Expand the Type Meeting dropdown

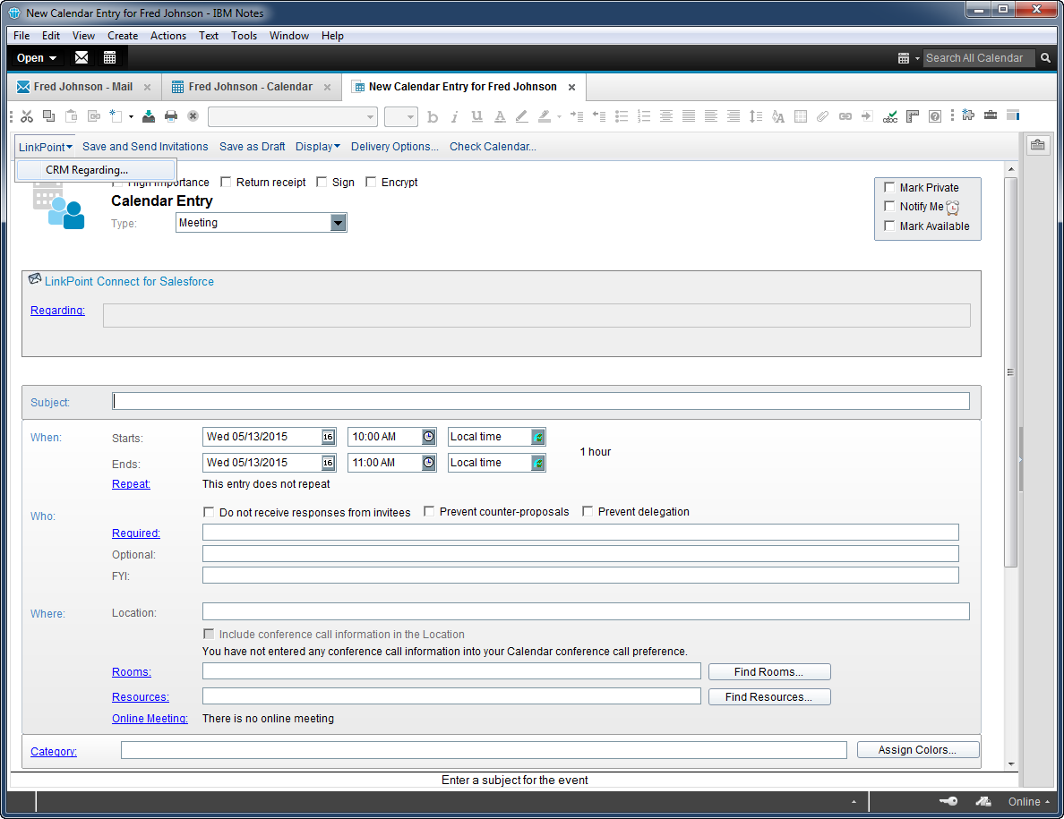click(338, 222)
